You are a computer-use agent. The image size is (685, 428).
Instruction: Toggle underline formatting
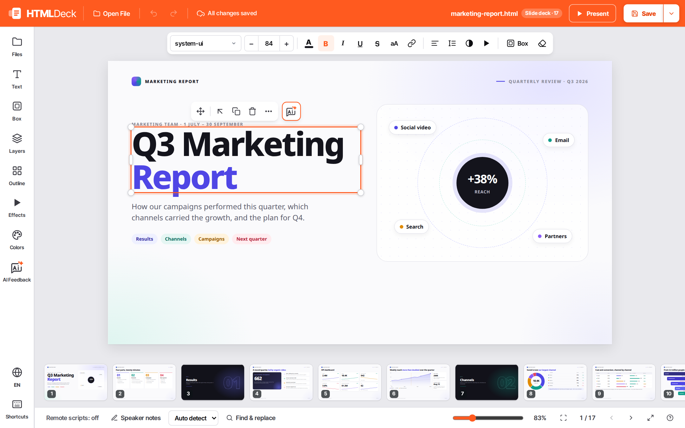click(360, 43)
